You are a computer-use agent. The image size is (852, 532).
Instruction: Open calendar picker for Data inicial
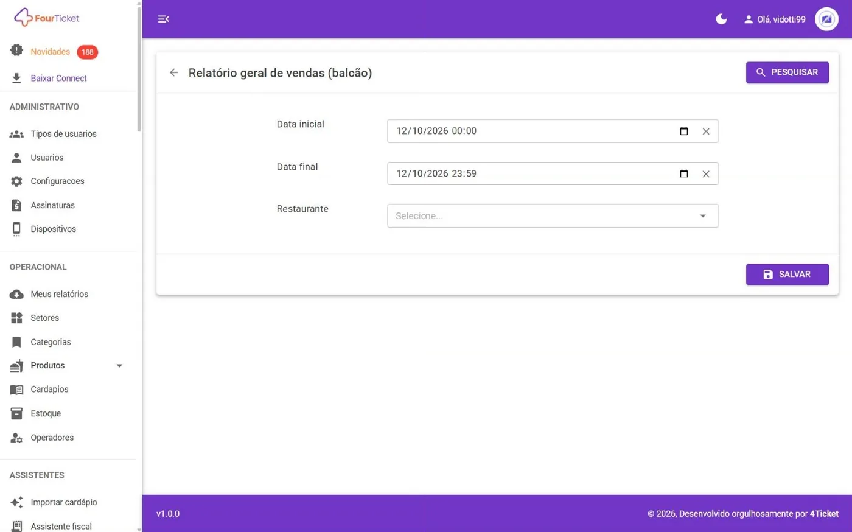684,131
